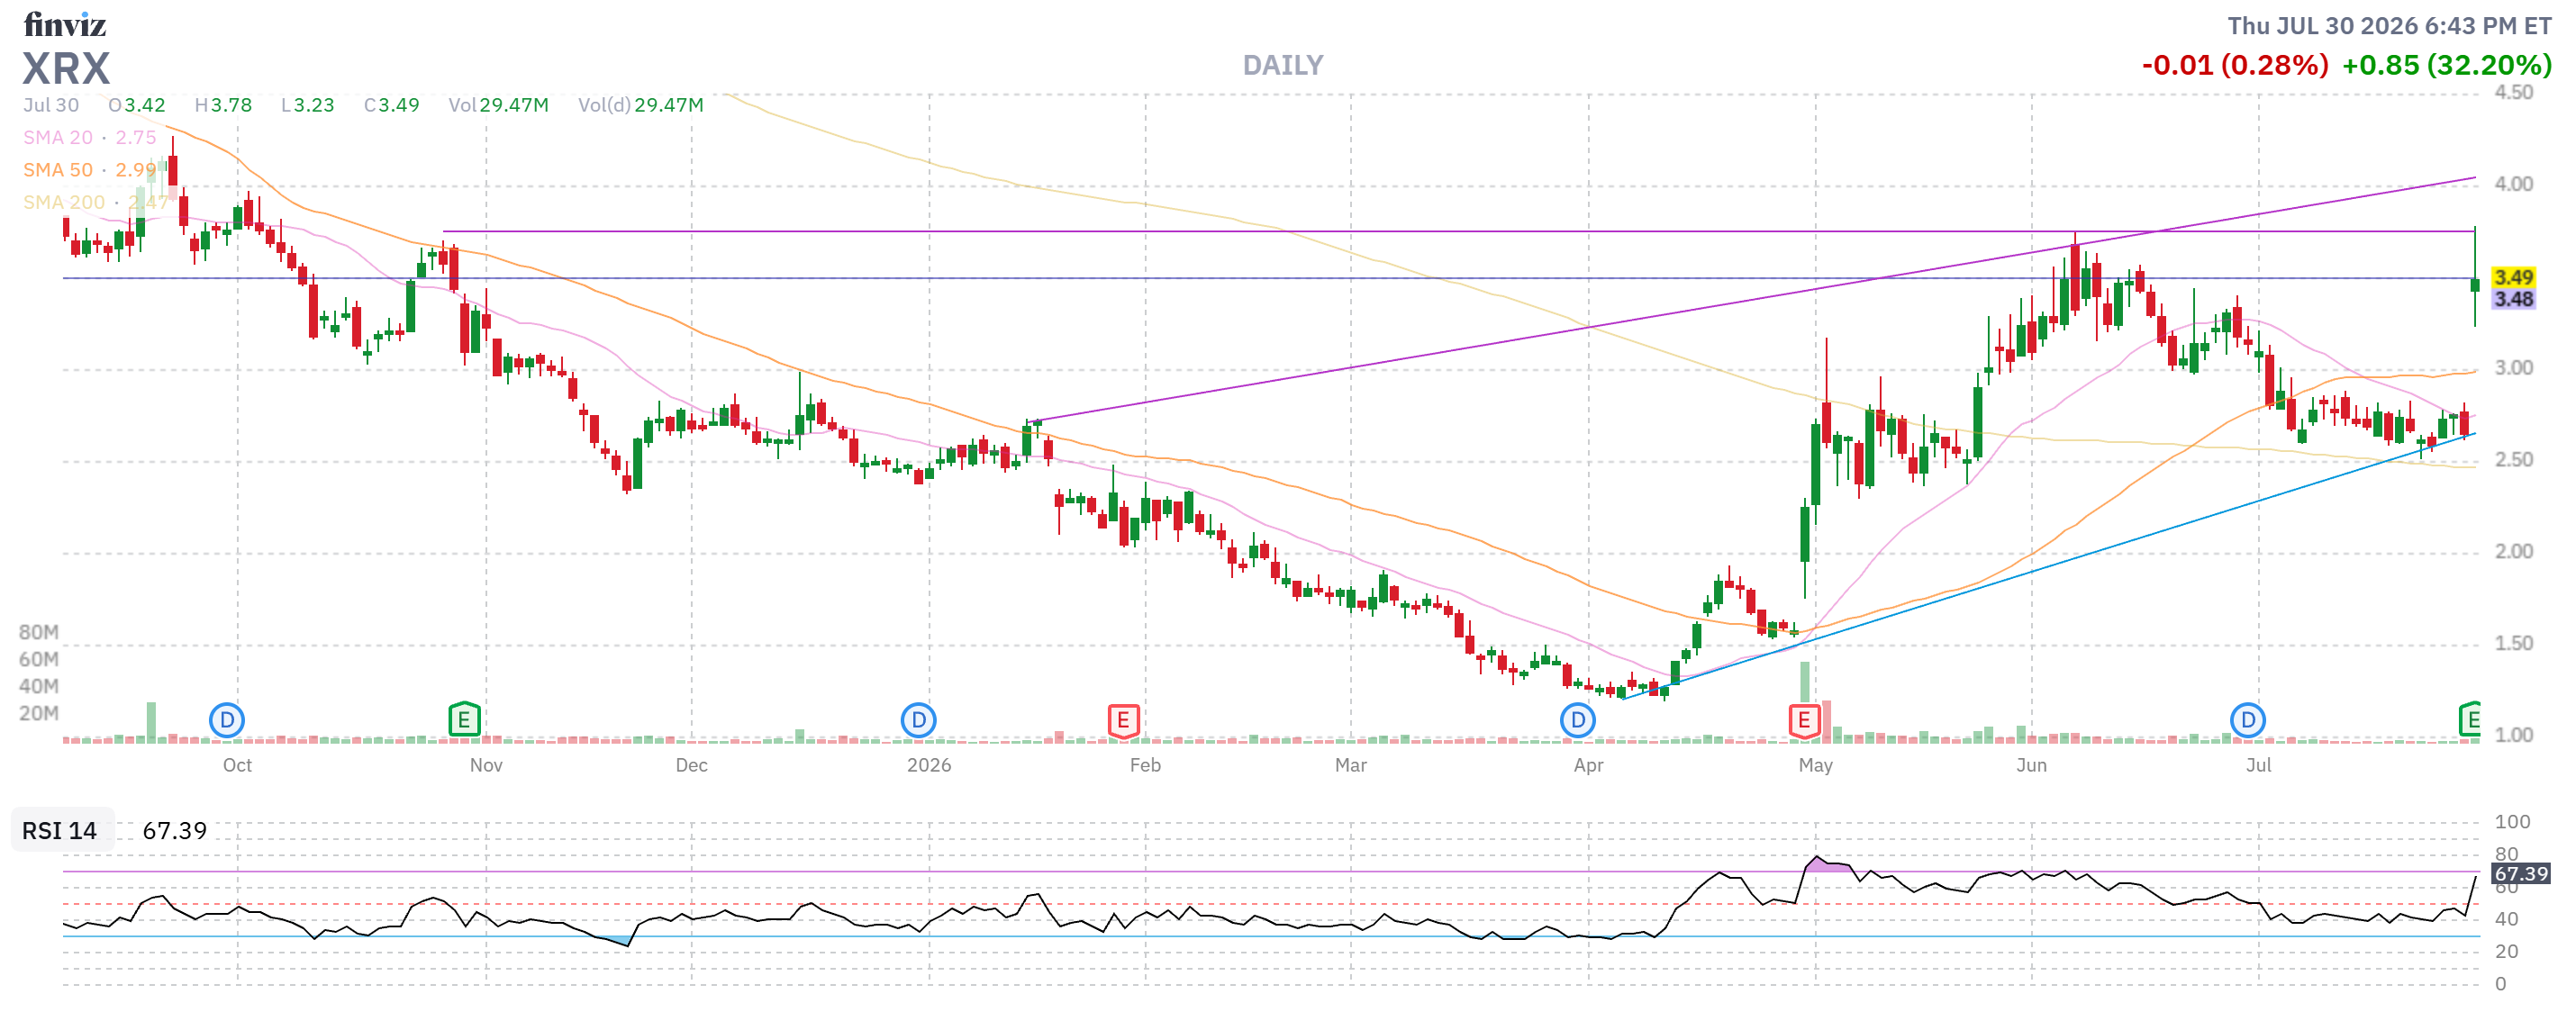Select the XRX ticker symbol
This screenshot has width=2576, height=1012.
(x=66, y=69)
